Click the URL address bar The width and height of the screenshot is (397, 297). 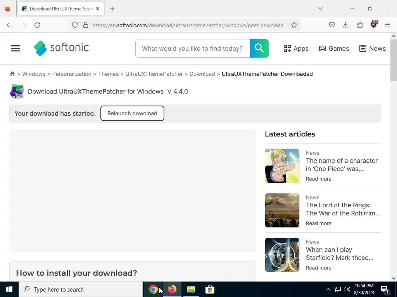click(188, 25)
